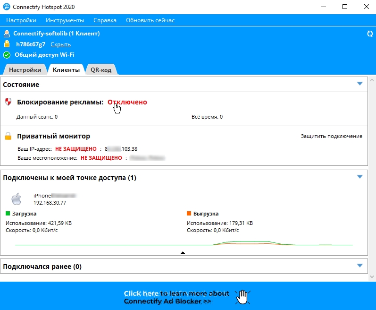Click the hotspot name Connectify-softolib (1 Клиент)
Screen dimensions: 376x310
pyautogui.click(x=57, y=34)
